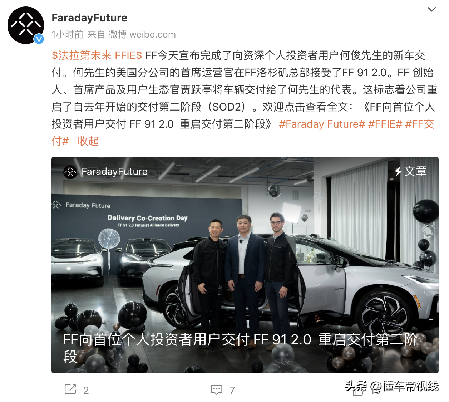The width and height of the screenshot is (449, 402).
Task: Collapse post text with 收起
Action: point(88,141)
